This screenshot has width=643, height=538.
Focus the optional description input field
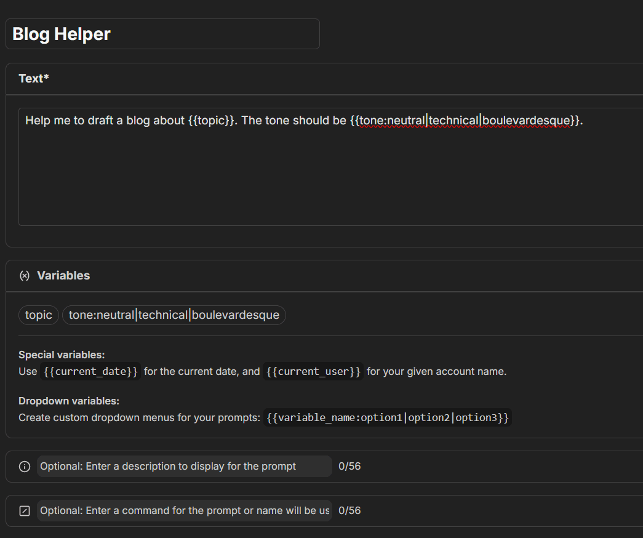(x=184, y=467)
